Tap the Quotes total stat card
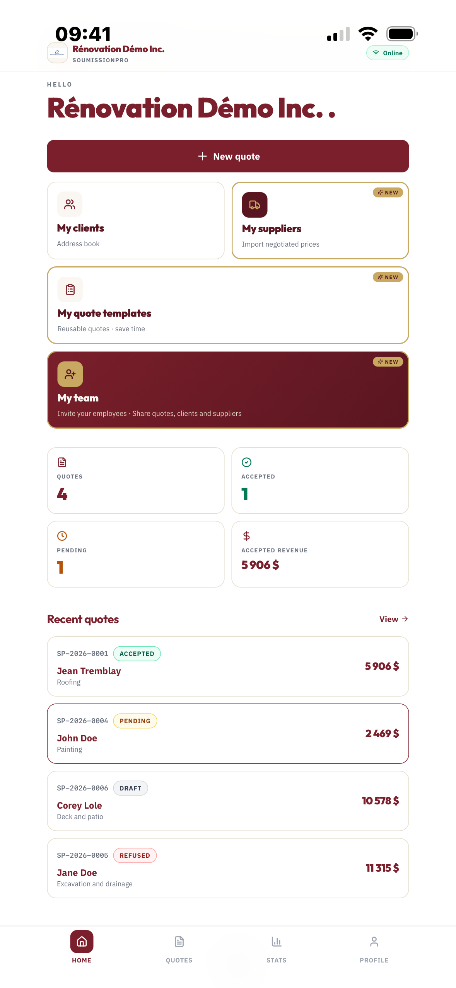Screen dimensions: 456x988 coord(136,480)
